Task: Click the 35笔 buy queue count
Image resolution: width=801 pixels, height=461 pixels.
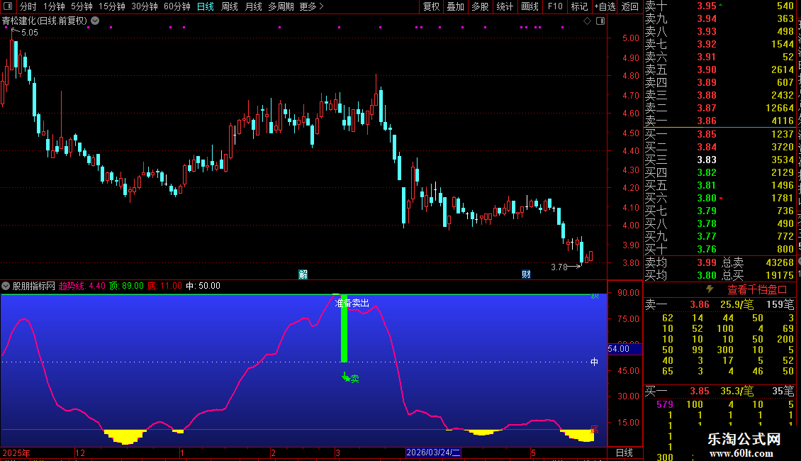Action: 783,391
